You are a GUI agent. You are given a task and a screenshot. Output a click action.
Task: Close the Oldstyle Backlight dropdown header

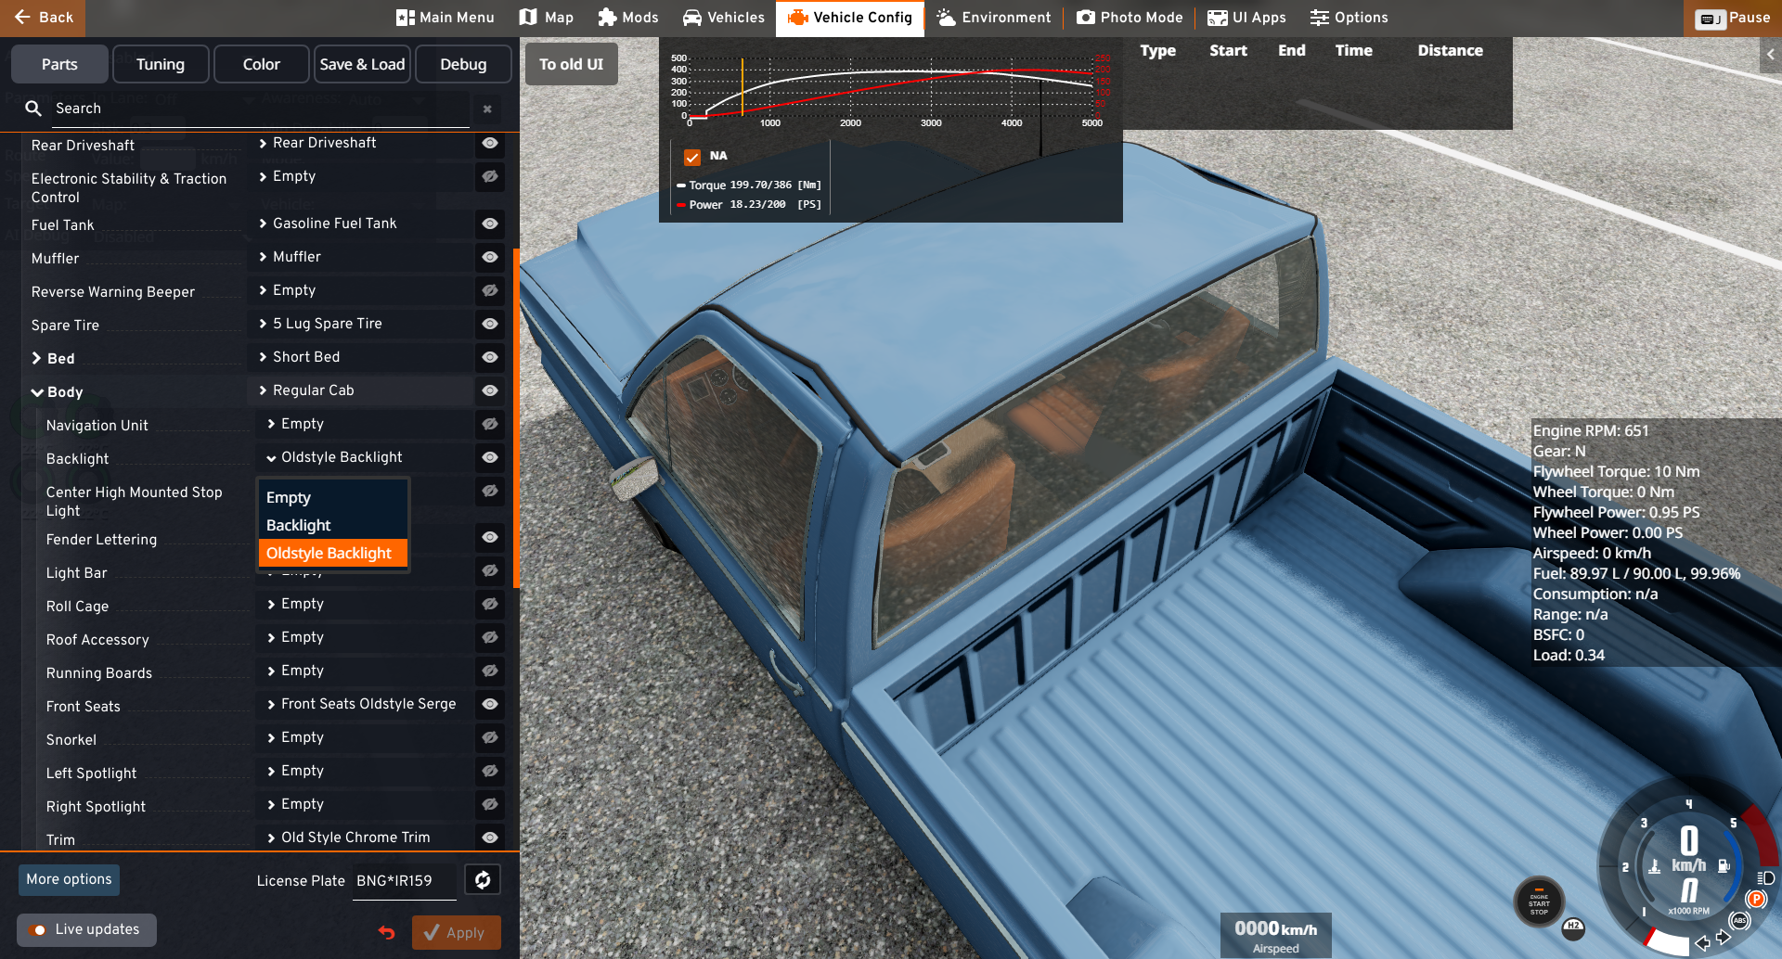pos(365,457)
